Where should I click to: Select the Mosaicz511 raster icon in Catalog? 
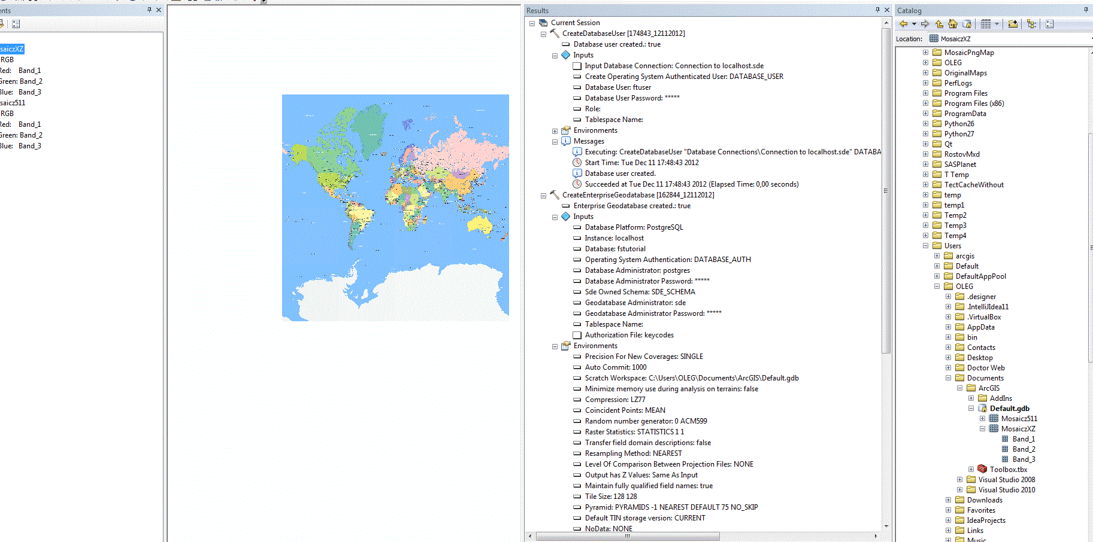coord(994,419)
